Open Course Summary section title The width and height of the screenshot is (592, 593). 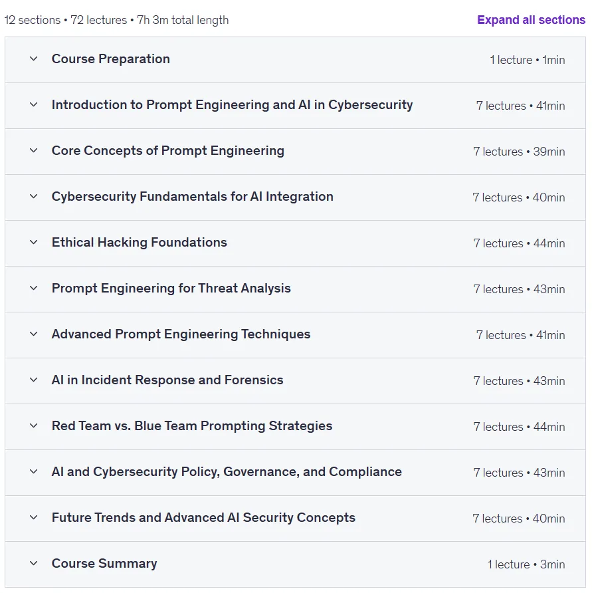pyautogui.click(x=104, y=564)
